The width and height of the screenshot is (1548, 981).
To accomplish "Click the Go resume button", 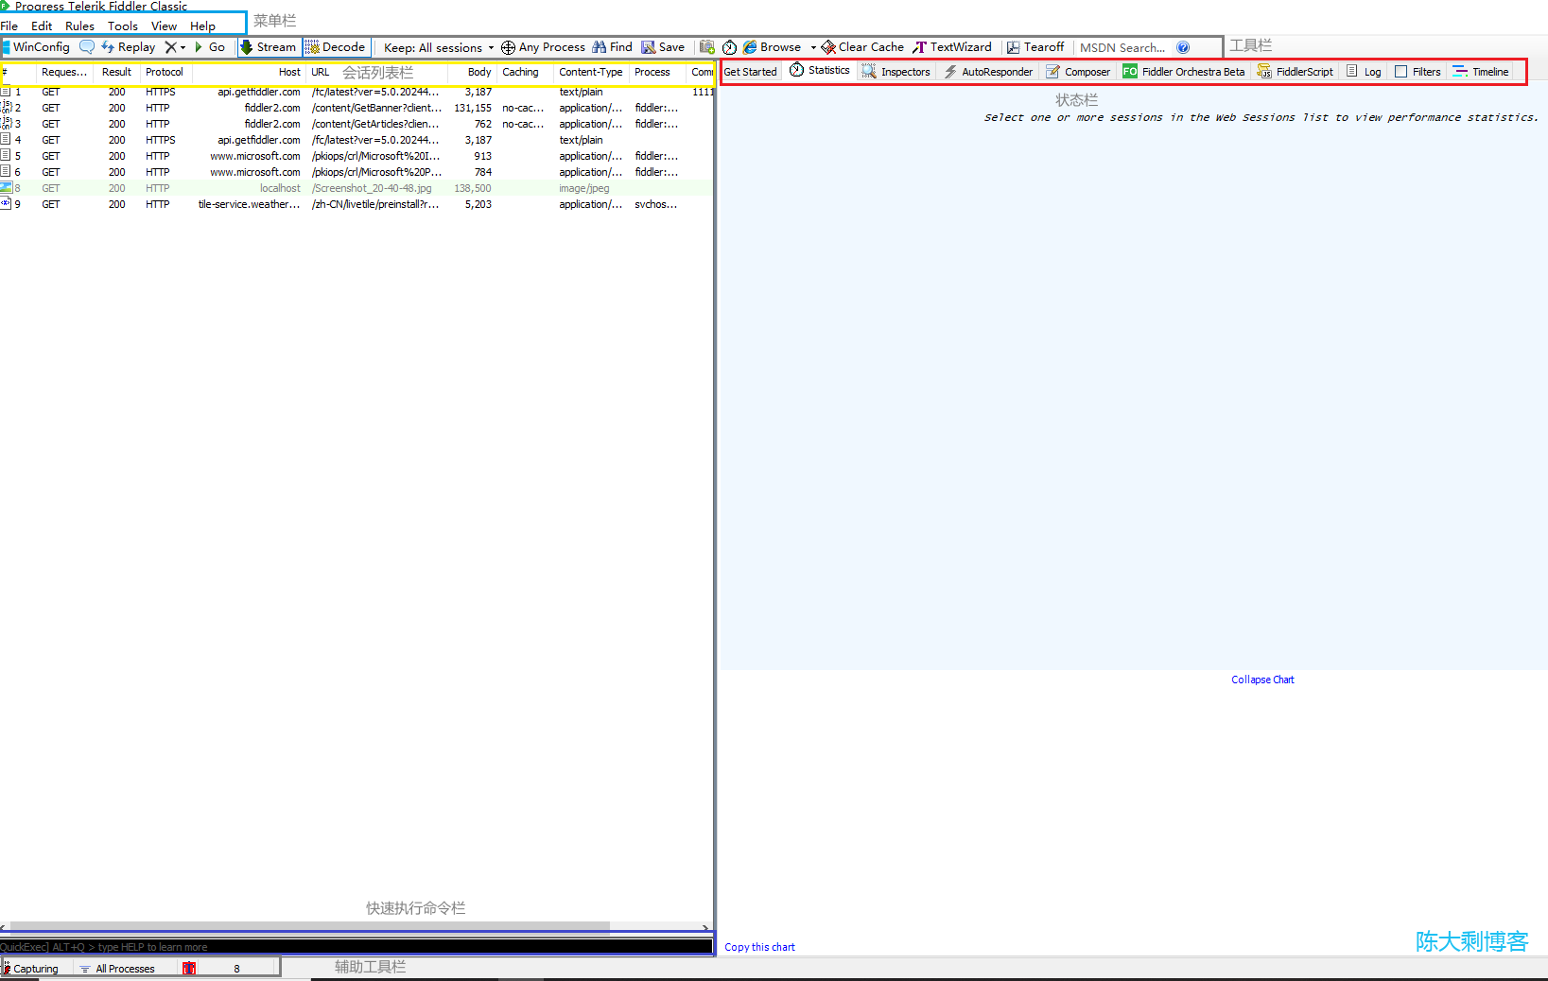I will pyautogui.click(x=210, y=47).
